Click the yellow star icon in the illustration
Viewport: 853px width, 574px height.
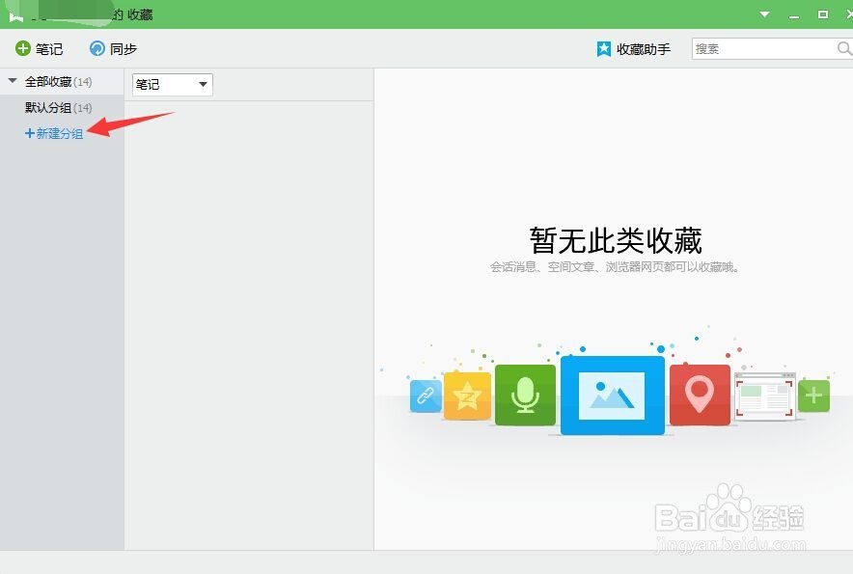(x=468, y=396)
